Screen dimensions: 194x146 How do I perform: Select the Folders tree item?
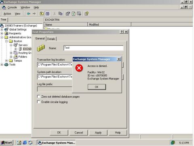pos(23,57)
